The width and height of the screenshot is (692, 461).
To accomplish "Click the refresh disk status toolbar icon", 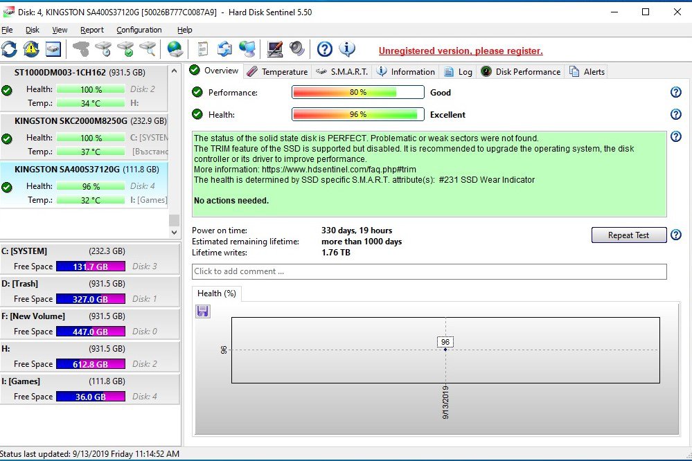I will click(9, 49).
